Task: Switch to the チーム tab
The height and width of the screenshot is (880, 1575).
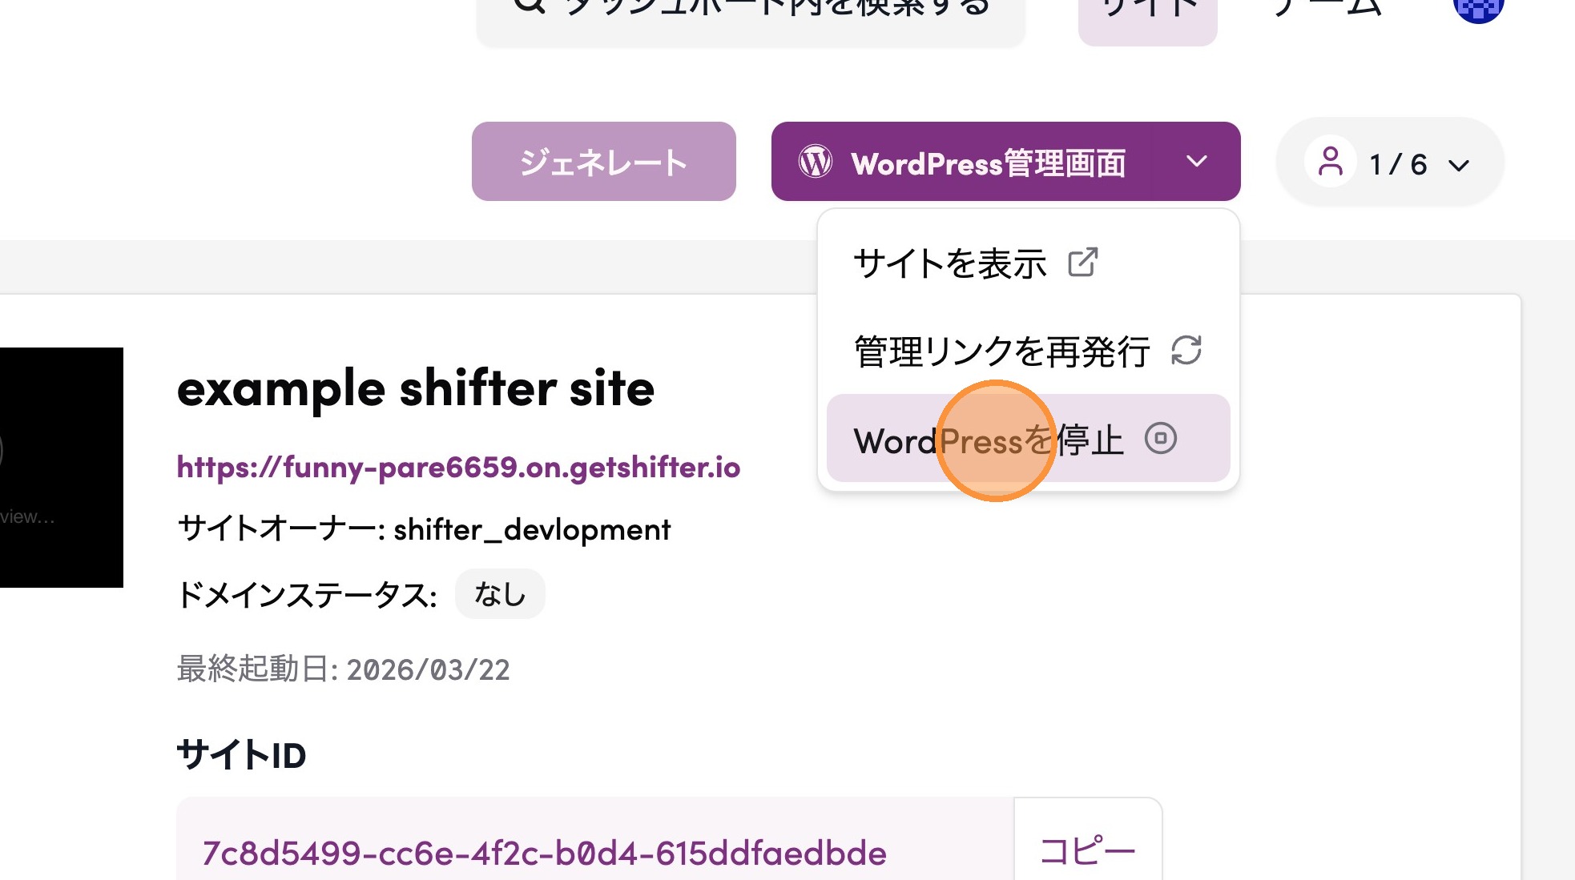Action: (1327, 10)
